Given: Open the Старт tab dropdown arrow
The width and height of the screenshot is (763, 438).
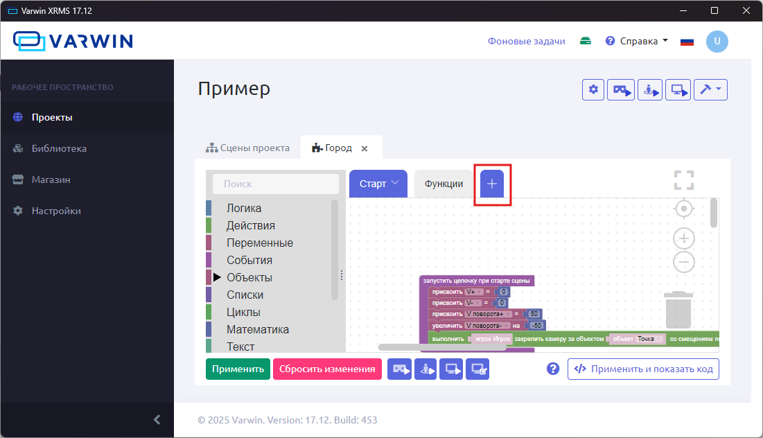Looking at the screenshot, I should pyautogui.click(x=395, y=183).
